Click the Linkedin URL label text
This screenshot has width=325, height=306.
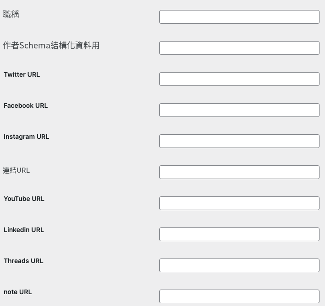tap(24, 230)
